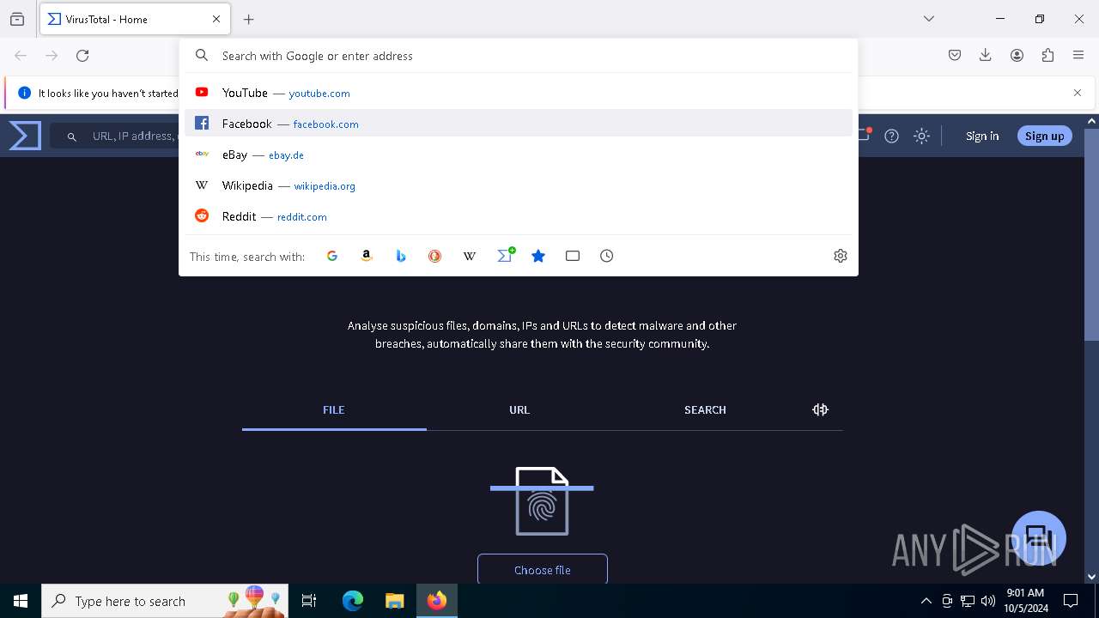Save to Pocket icon
The image size is (1099, 618).
(955, 56)
